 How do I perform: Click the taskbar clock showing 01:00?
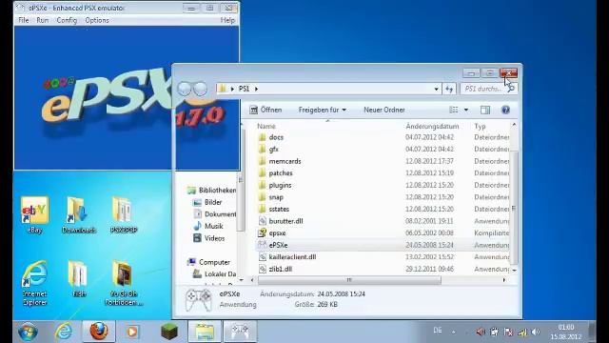point(566,332)
